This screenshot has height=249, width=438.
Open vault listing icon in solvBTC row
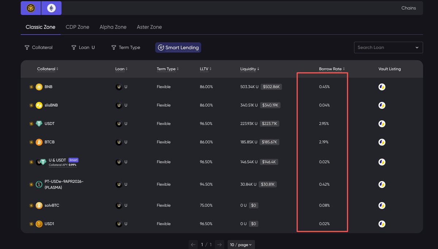coord(382,205)
